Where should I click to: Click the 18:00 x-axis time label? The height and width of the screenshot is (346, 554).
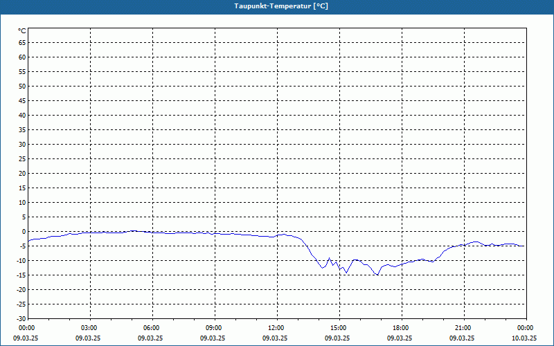[x=401, y=328]
